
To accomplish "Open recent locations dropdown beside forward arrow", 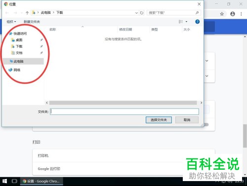I will 22,13.
